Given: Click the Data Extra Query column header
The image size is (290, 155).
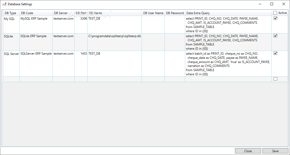Looking at the screenshot, I should (228, 13).
